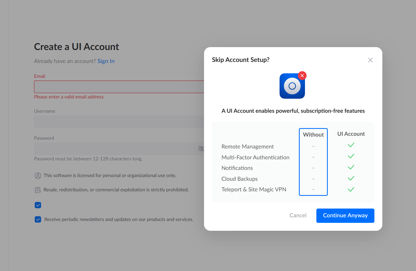Viewport: 416px width, 271px height.
Task: Uncheck the periodic newsletters checkbox
Action: 38,219
